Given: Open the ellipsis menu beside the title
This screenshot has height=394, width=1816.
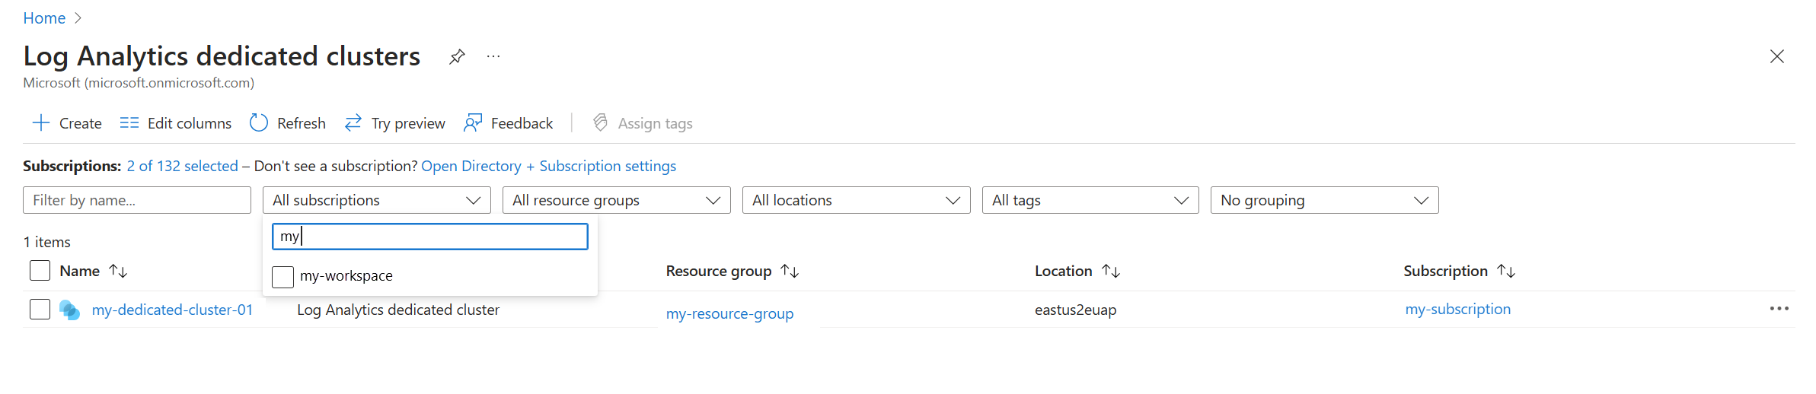Looking at the screenshot, I should coord(493,57).
